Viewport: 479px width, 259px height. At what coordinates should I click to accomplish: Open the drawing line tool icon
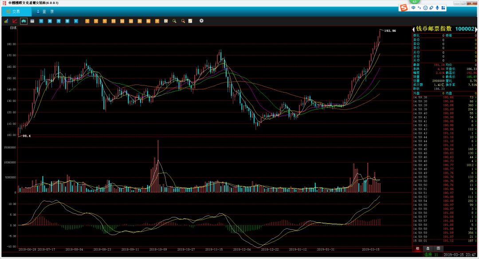190,21
